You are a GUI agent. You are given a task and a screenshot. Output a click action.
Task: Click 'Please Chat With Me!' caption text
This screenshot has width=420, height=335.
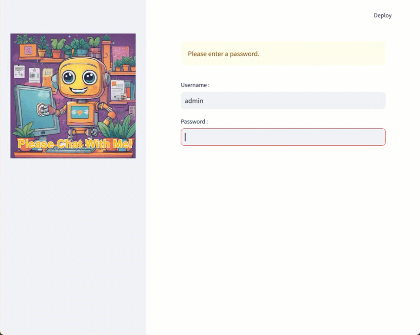click(75, 144)
